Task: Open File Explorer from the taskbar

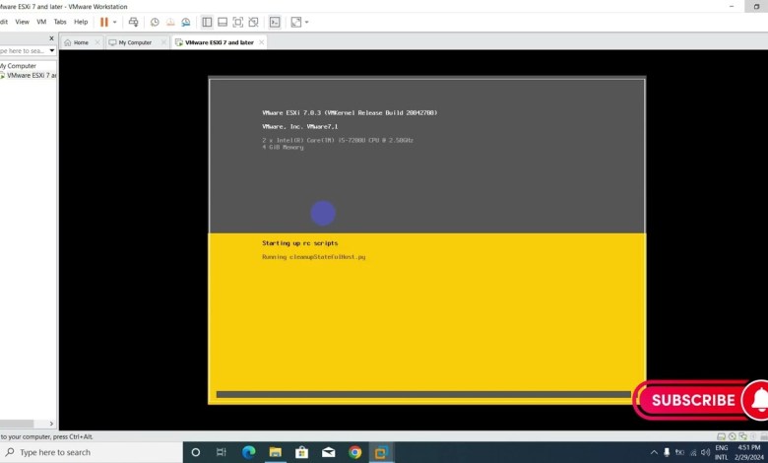Action: pos(276,452)
